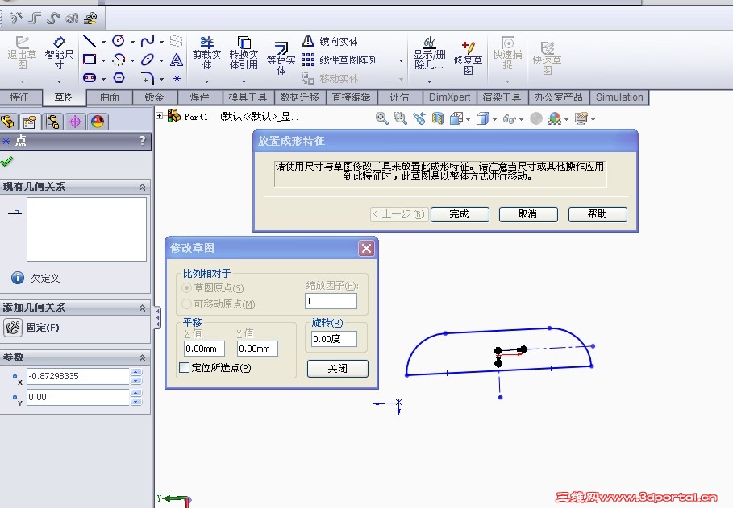Click Mirror Entities tool
Image resolution: width=733 pixels, height=508 pixels.
coord(330,41)
